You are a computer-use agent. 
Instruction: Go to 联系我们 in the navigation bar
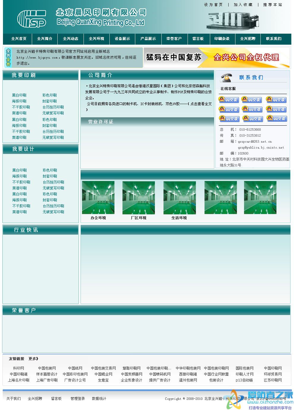273,39
